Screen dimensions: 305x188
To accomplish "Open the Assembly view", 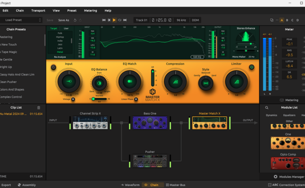I will click(x=27, y=185).
